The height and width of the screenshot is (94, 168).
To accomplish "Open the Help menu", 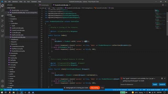I will [x=40, y=2].
